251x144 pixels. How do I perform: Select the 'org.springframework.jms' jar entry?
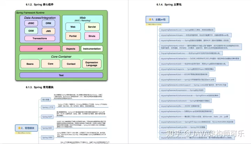click(186, 111)
